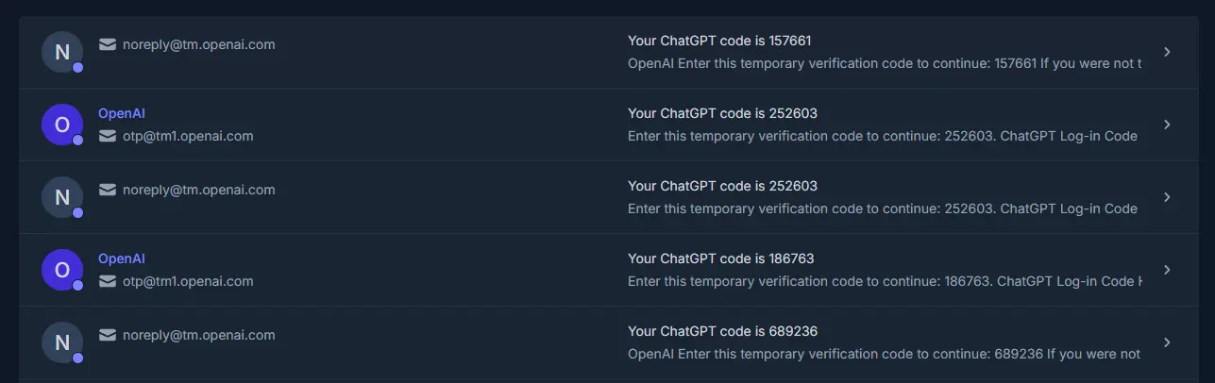
Task: Open subject 'Your ChatGPT code is 689236'
Action: click(x=722, y=331)
